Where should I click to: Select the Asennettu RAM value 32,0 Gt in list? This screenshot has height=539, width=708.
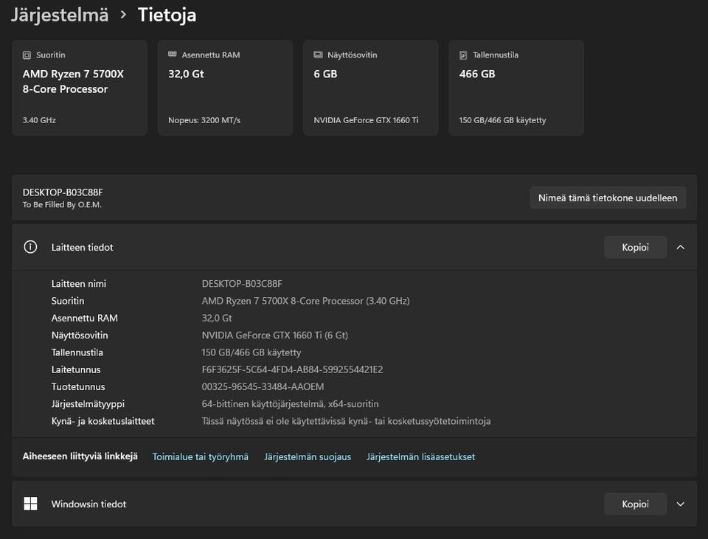217,318
